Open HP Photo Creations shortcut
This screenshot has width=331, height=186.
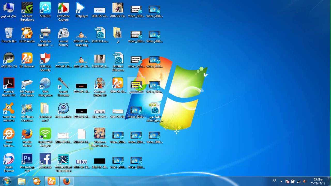27,112
